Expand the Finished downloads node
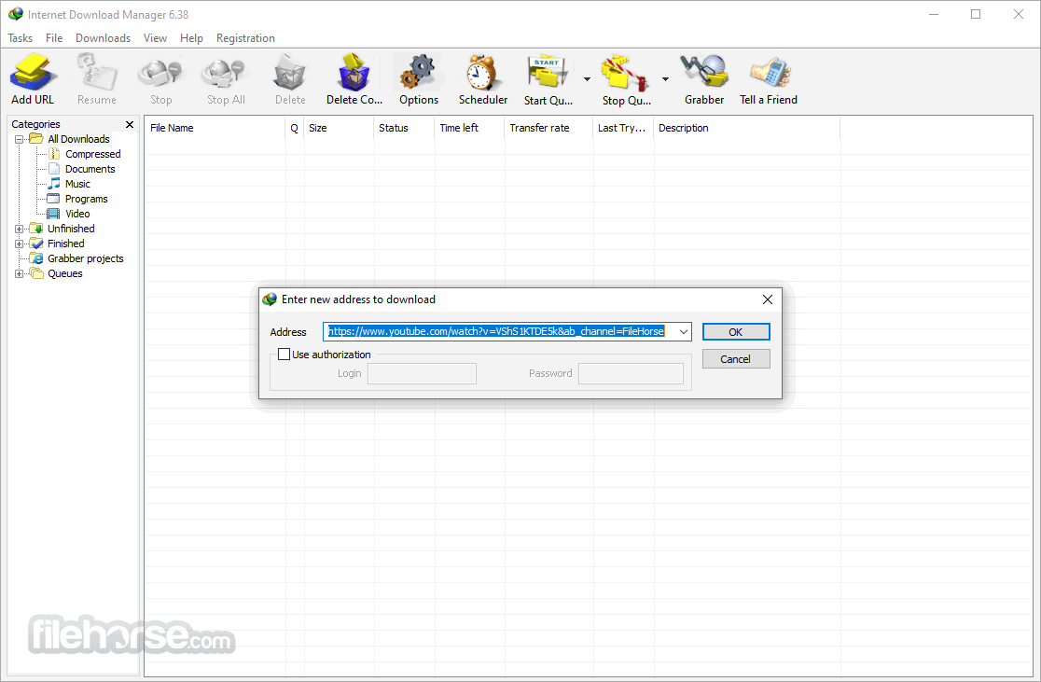 pyautogui.click(x=20, y=243)
